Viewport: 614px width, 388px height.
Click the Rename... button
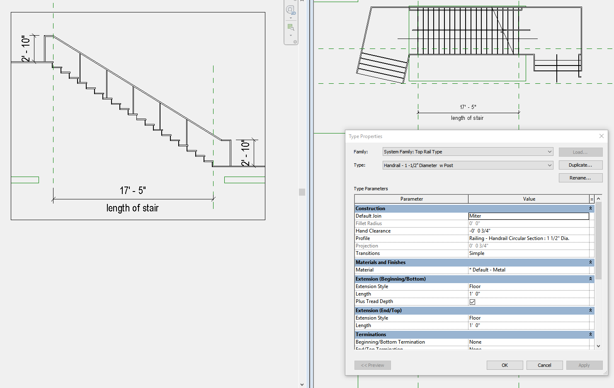(x=580, y=178)
